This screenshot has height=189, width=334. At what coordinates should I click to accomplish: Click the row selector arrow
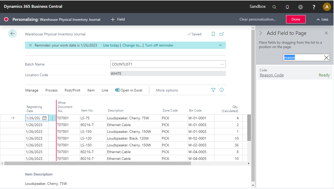(x=13, y=118)
